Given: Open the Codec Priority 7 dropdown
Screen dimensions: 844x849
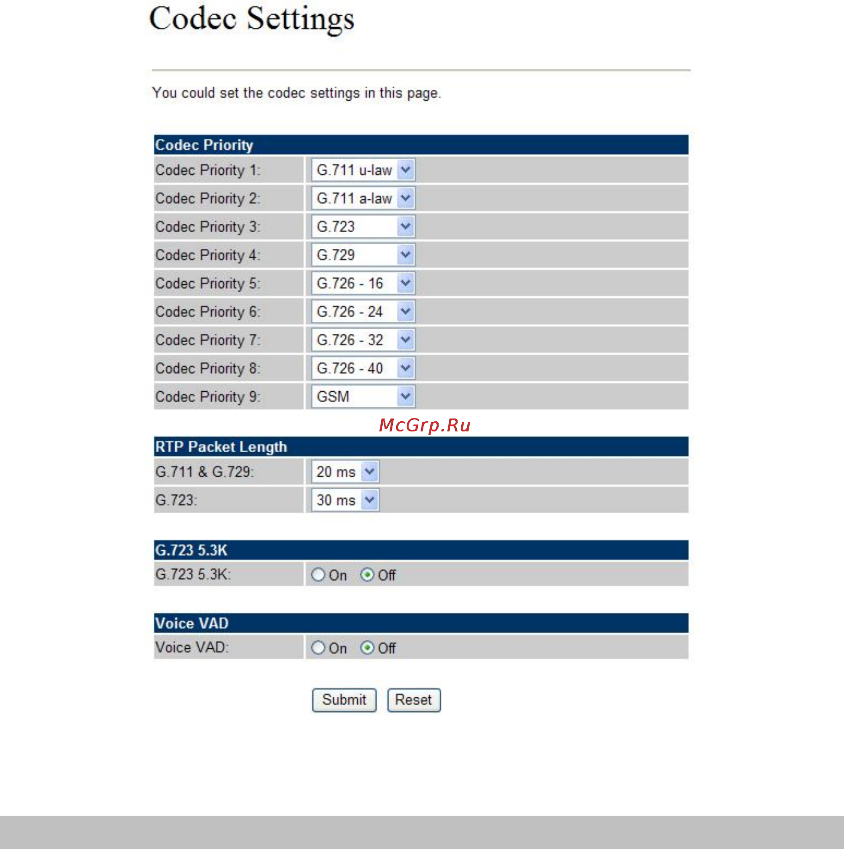Looking at the screenshot, I should pyautogui.click(x=363, y=340).
